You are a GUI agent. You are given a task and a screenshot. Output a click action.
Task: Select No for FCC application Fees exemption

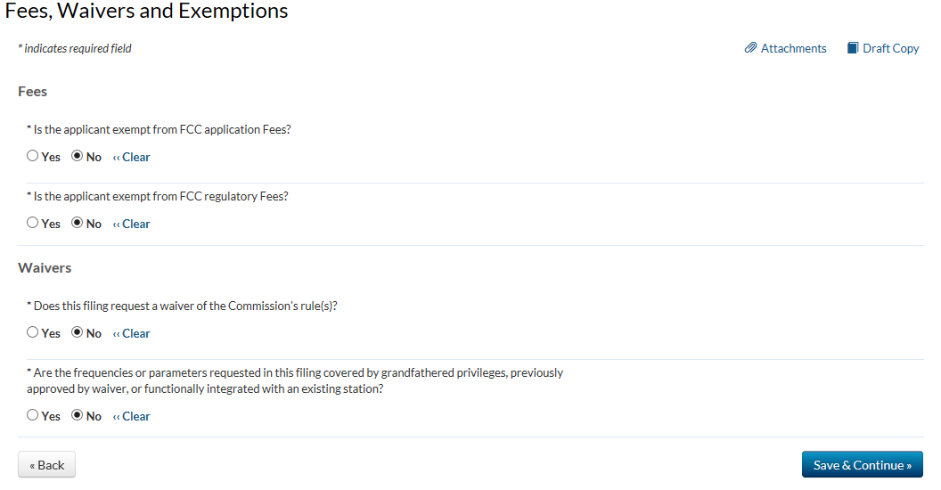point(78,156)
